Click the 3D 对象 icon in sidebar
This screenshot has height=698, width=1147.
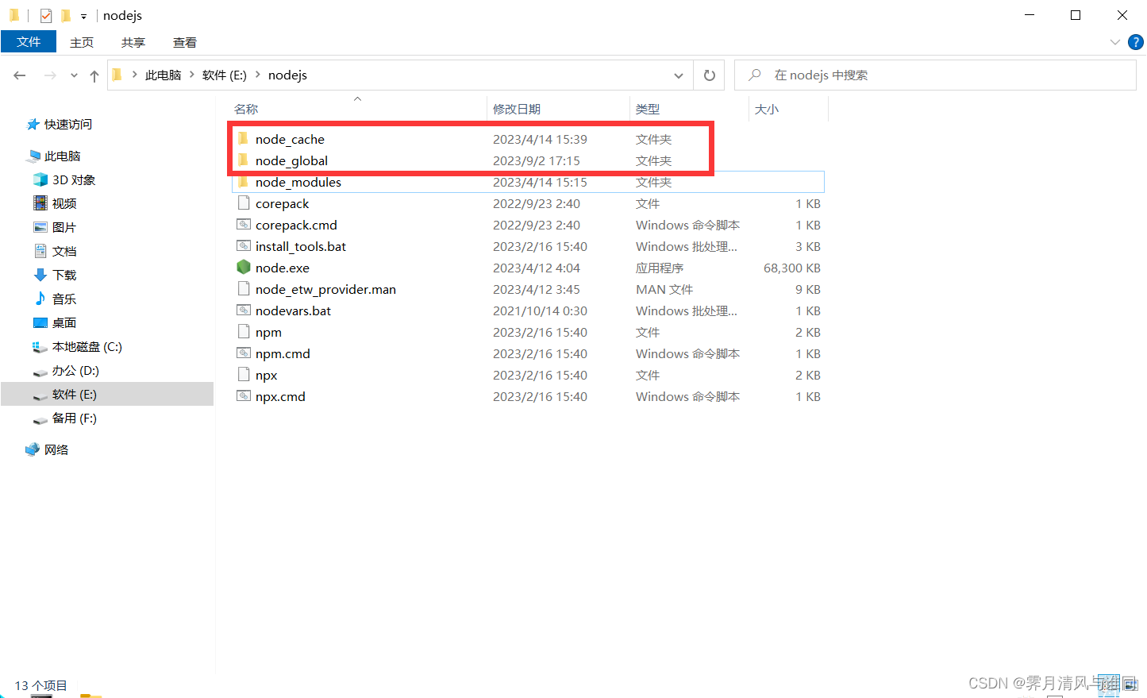40,179
